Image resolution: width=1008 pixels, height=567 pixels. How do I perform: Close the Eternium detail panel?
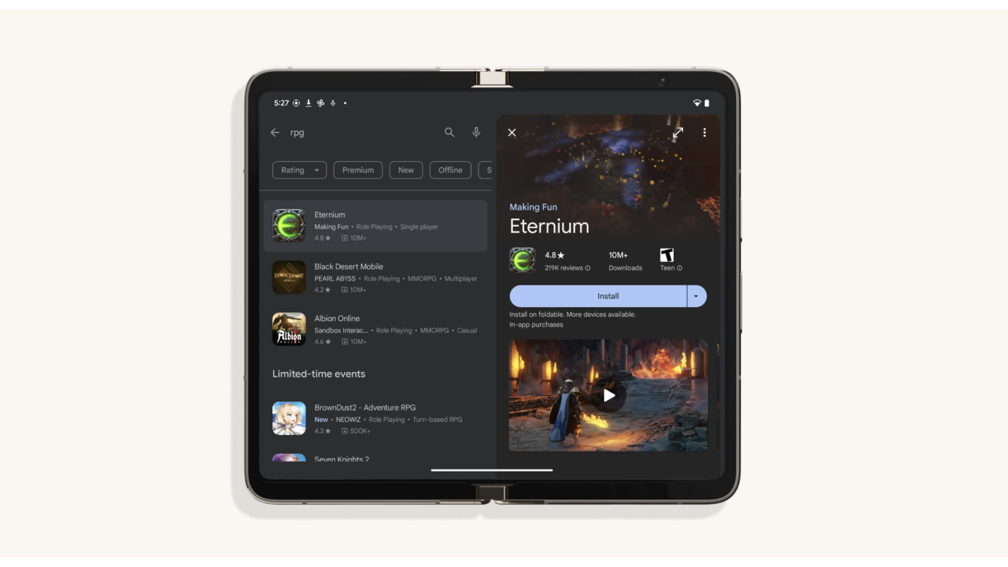512,132
